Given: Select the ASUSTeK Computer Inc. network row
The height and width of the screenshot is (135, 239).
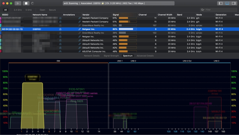Looking at the screenshot, I should click(119, 51).
